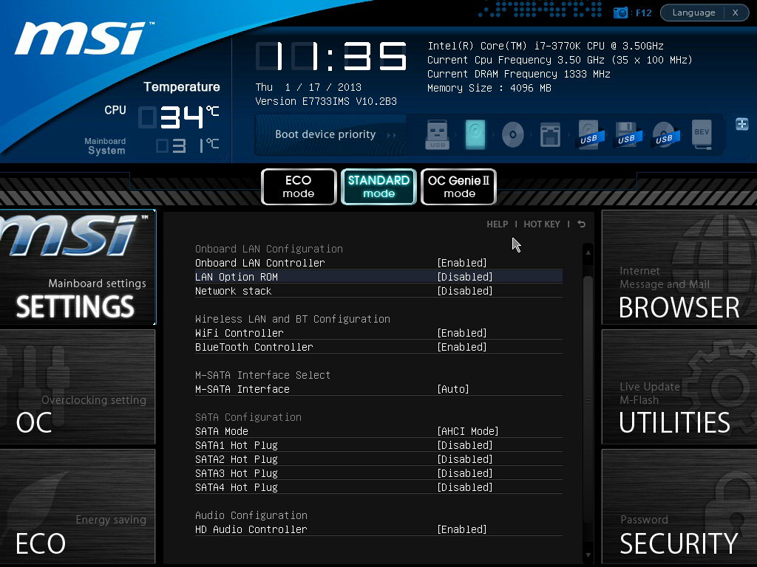Screen dimensions: 757x567
Task: Select the network LAN boot device icon
Action: 550,134
